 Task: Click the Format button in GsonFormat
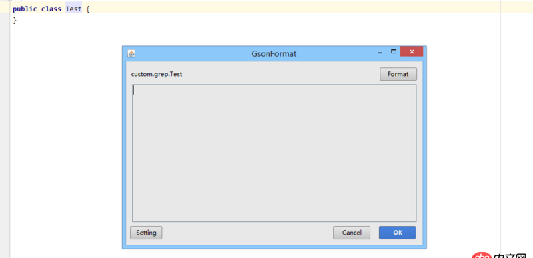(398, 74)
